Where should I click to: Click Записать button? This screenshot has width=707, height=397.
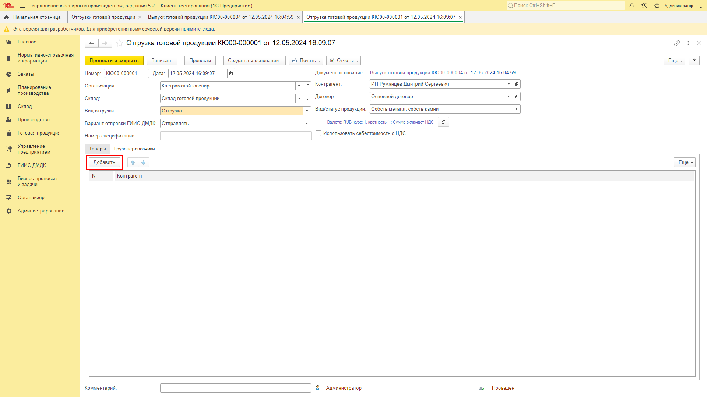(162, 61)
